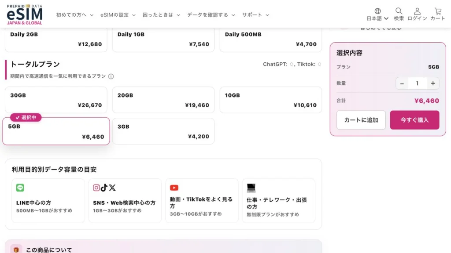Screen dimensions: 451x253
Task: Click the laptop icon in work card
Action: (x=251, y=188)
